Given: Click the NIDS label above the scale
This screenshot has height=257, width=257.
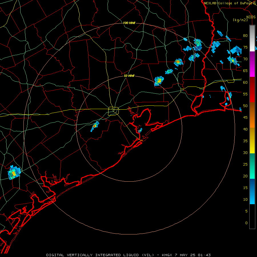Looking at the screenshot, I should 251,17.
